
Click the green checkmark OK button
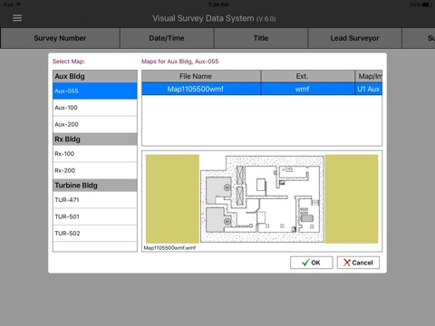(312, 263)
